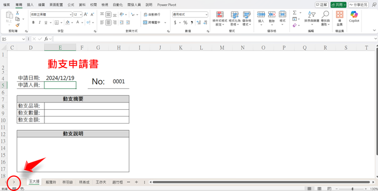Image resolution: width=378 pixels, height=191 pixels.
Task: Toggle Wrap Text (自動換行)
Action: (x=152, y=15)
